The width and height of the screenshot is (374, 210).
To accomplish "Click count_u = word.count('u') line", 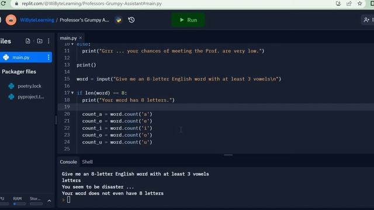I will [117, 142].
